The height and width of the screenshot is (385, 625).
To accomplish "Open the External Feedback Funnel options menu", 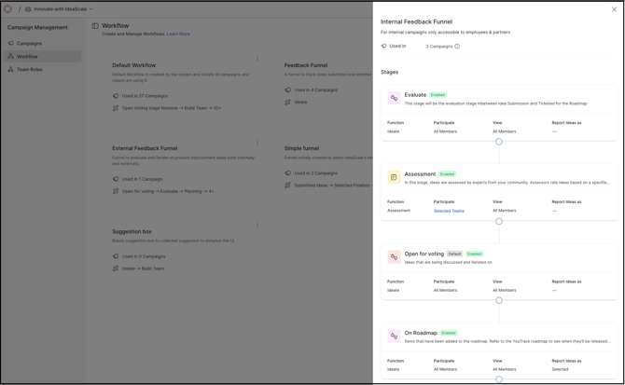I will coord(257,143).
